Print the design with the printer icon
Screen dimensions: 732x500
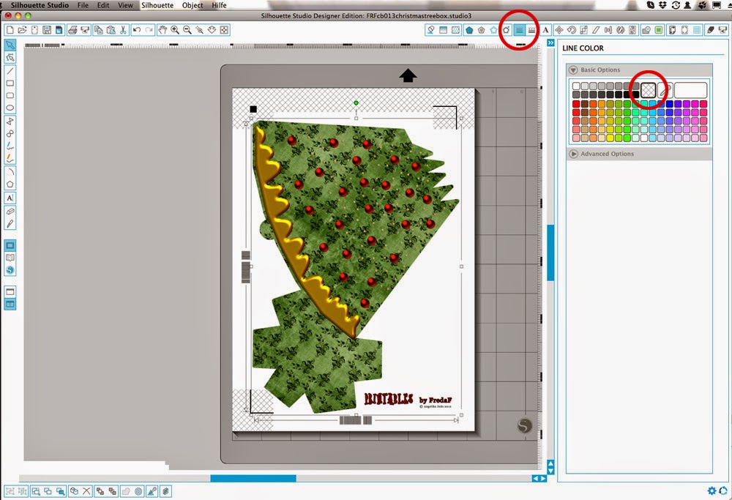coord(72,30)
